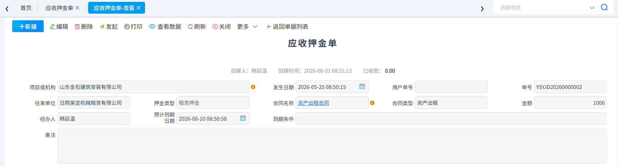Click the 编辑 edit pencil icon
This screenshot has height=166, width=618.
click(x=53, y=27)
